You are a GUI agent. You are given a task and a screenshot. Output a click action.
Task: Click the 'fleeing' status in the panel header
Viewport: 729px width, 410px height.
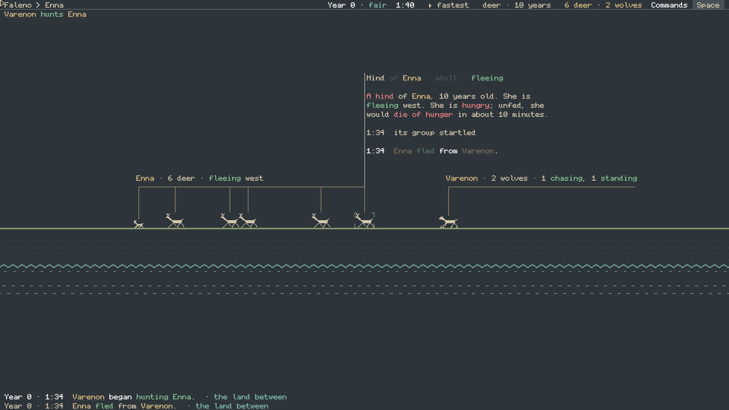click(x=487, y=78)
